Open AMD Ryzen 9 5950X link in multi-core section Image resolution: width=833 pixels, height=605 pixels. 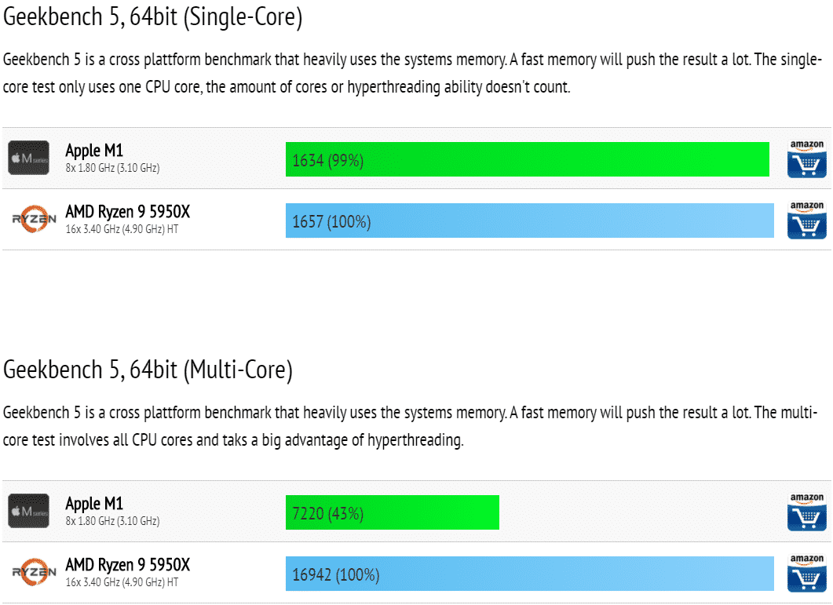point(127,564)
